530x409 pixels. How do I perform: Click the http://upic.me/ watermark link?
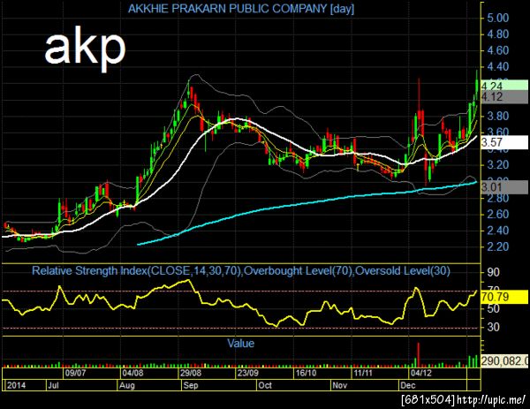[491, 400]
